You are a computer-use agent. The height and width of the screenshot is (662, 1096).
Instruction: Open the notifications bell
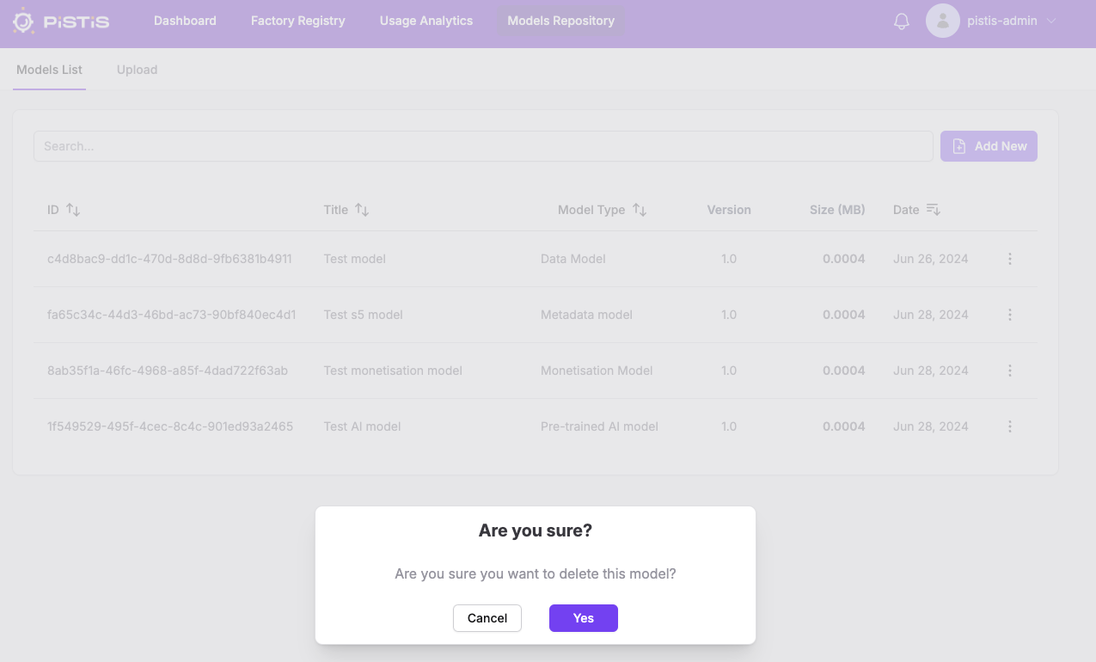(x=902, y=21)
